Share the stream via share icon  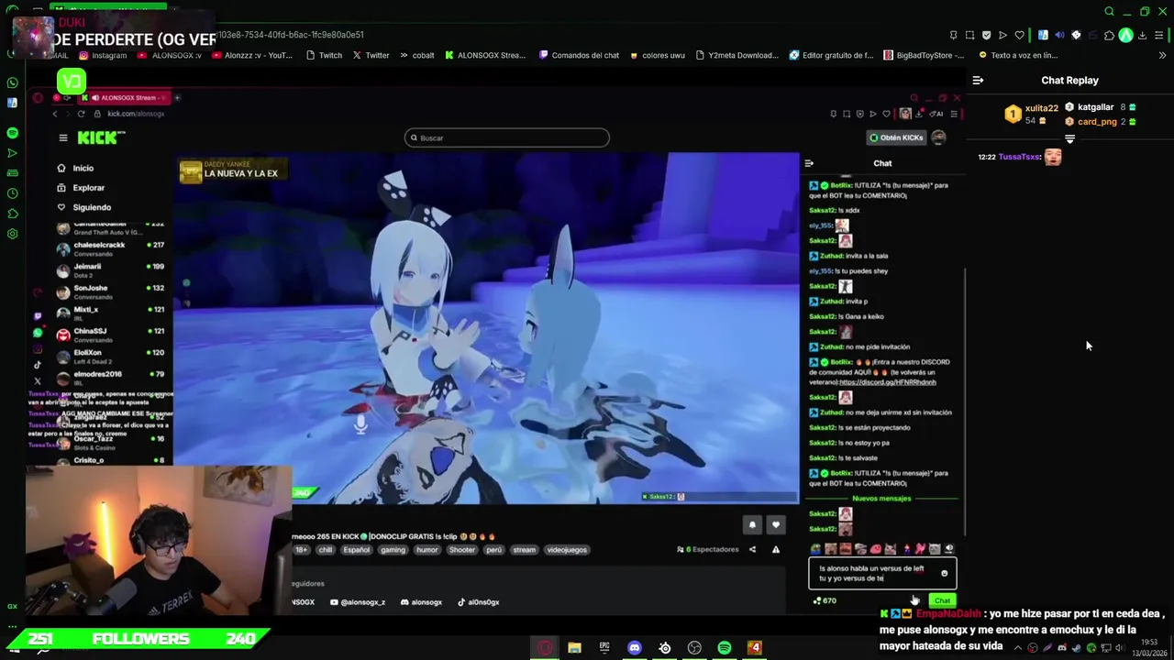coord(752,550)
